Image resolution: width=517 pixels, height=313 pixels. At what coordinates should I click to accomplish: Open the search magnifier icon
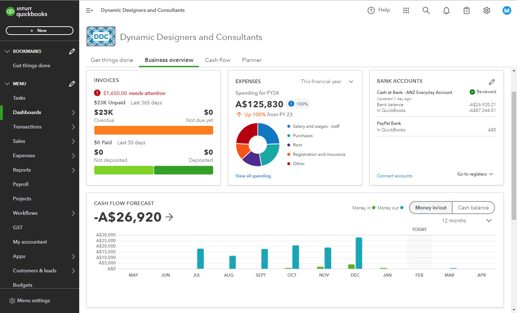click(426, 10)
